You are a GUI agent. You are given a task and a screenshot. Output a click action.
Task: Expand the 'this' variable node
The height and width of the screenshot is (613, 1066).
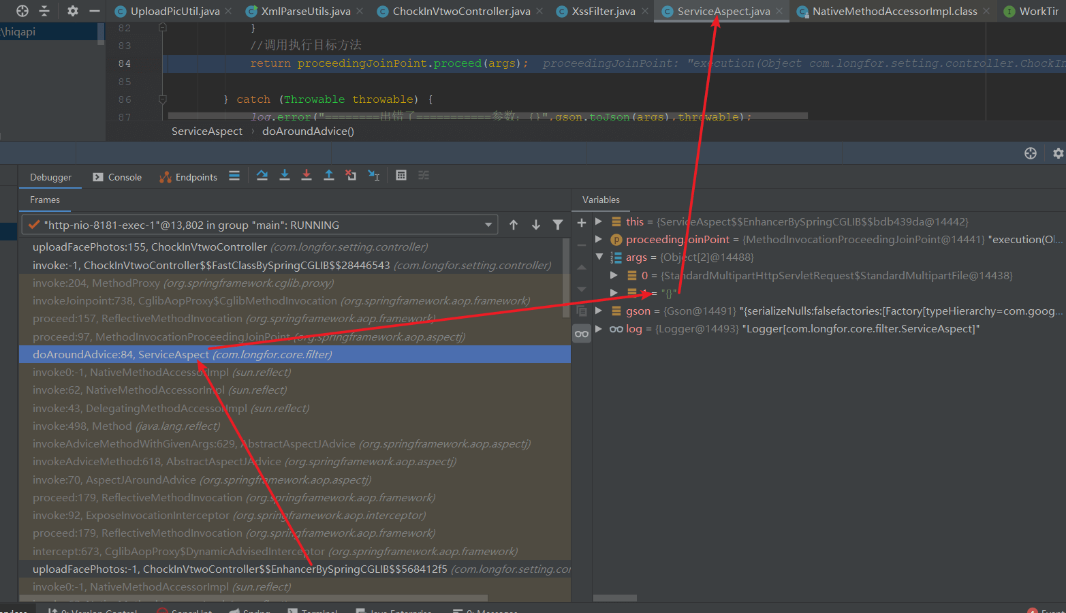pos(598,221)
